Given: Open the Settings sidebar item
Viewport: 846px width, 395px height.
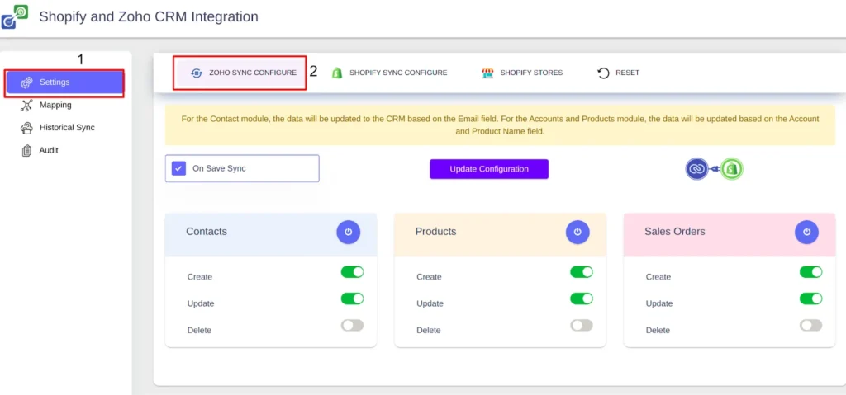Looking at the screenshot, I should click(x=64, y=82).
